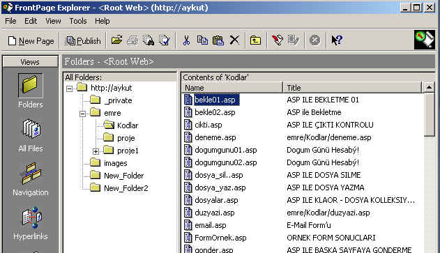Click the Views panel header

click(30, 62)
